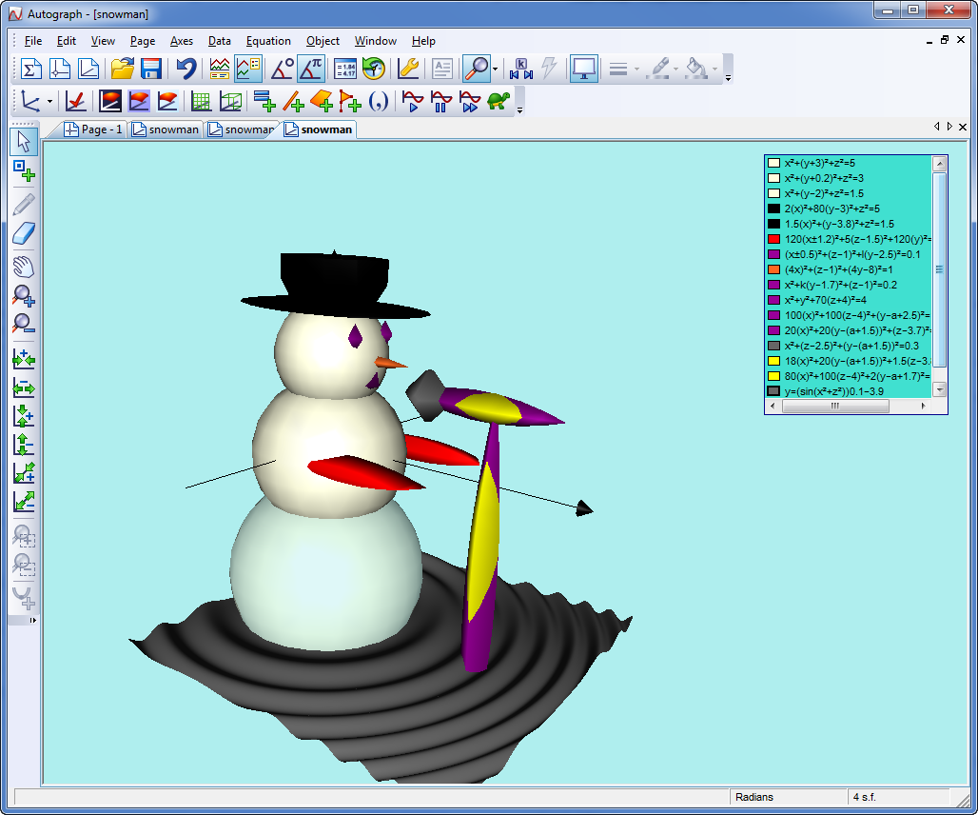
Task: Click the red swatch for 120(x±1.2)² equation
Action: tap(774, 239)
